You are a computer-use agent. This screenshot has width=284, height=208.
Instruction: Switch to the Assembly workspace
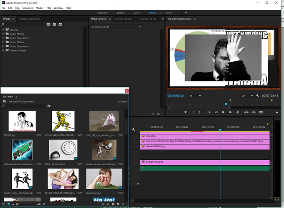point(102,12)
